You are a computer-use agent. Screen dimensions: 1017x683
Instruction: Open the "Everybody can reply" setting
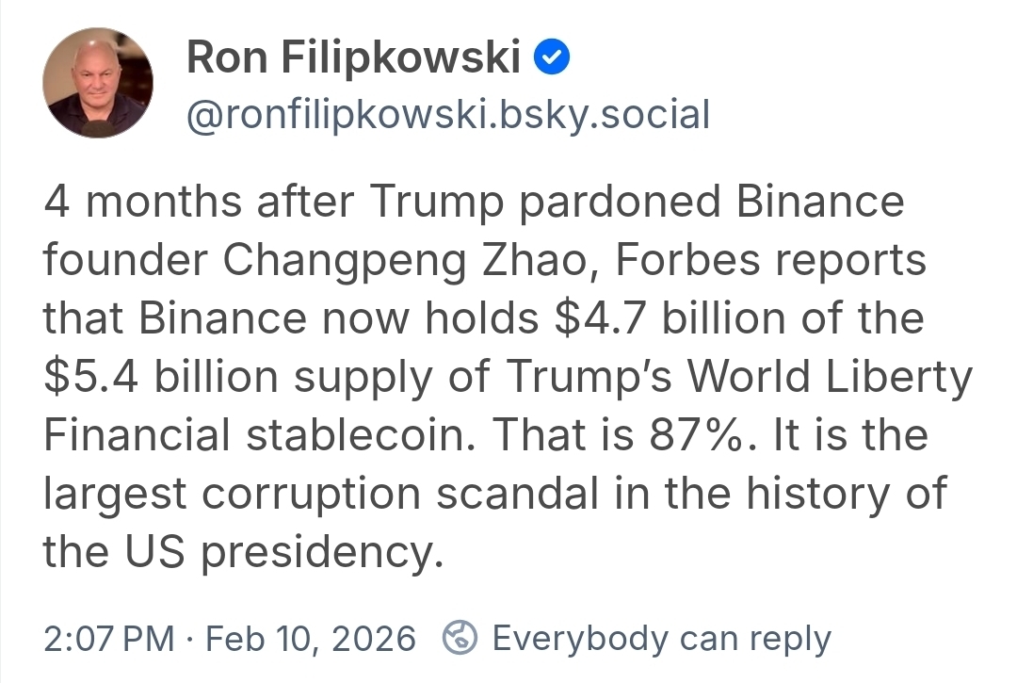(x=661, y=639)
